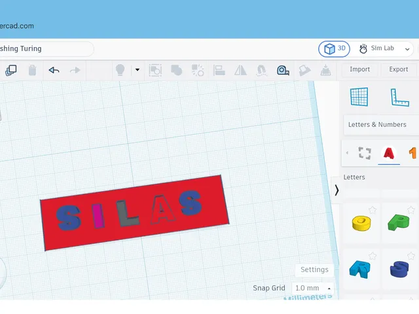This screenshot has width=419, height=314.
Task: Switch to the 3D design view
Action: pos(334,49)
